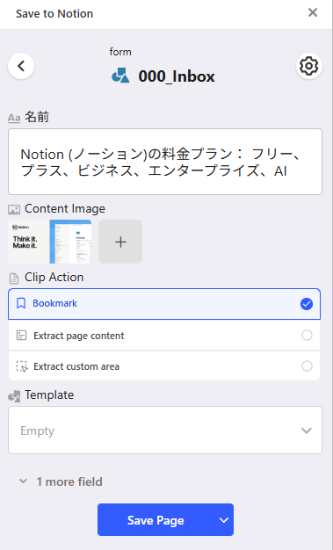Click the 000_Inbox database shapes icon
Image resolution: width=333 pixels, height=550 pixels.
[x=120, y=76]
